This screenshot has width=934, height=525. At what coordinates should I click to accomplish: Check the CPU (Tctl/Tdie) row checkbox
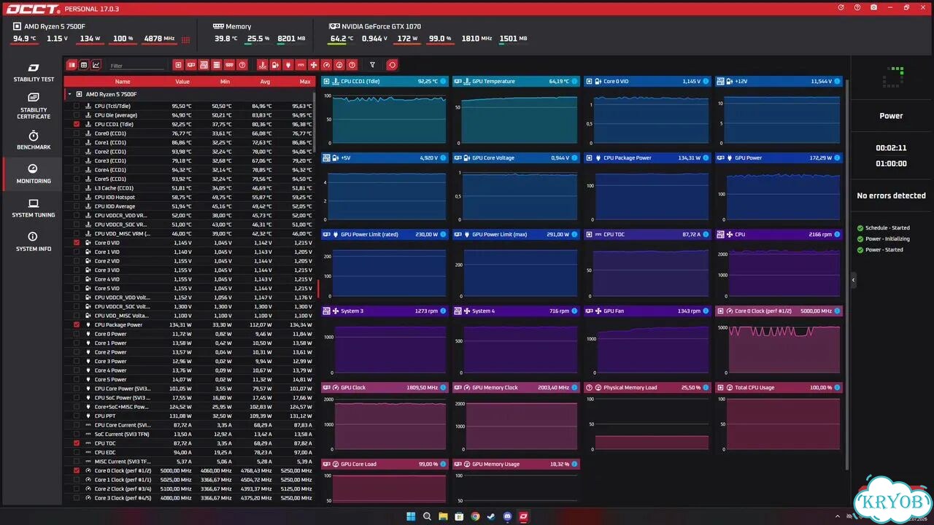click(77, 106)
